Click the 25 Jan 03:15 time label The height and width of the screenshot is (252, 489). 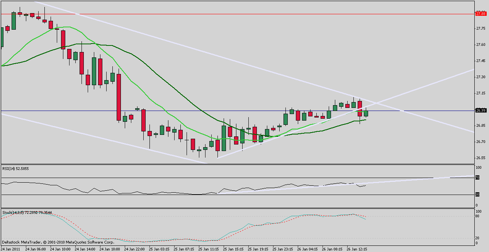(160, 249)
